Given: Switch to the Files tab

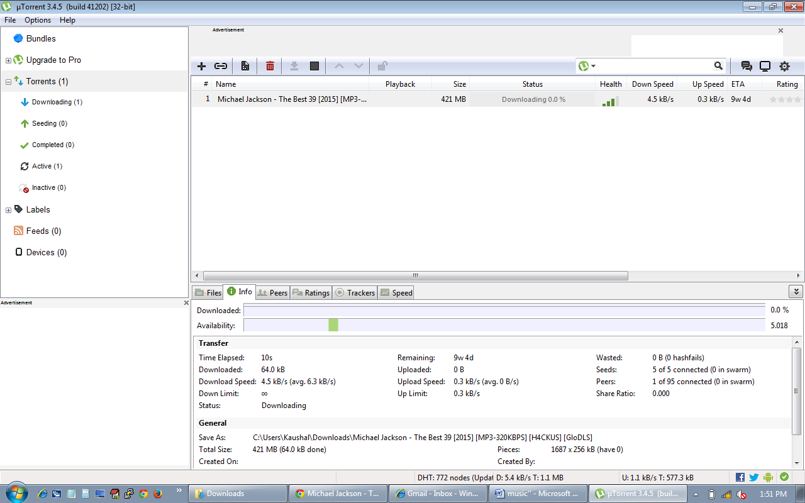Looking at the screenshot, I should click(208, 292).
